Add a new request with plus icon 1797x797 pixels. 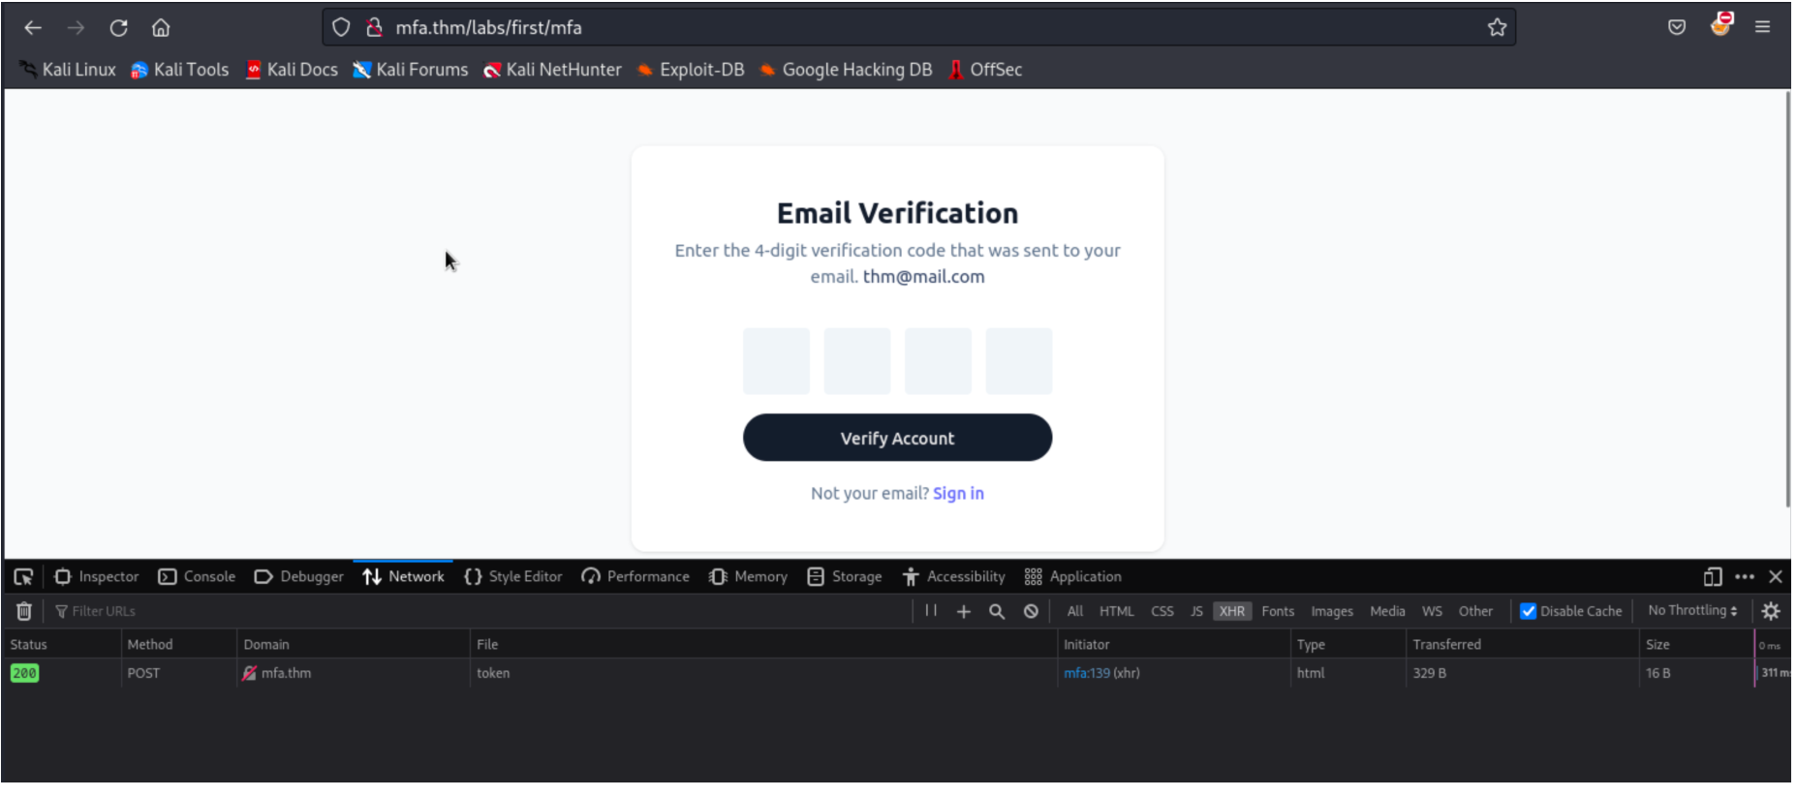click(x=964, y=612)
